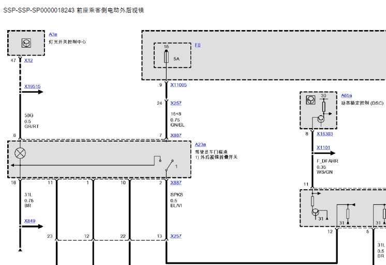Click transistor symbol in A65a DSC box
The width and height of the screenshot is (386, 265).
click(321, 119)
